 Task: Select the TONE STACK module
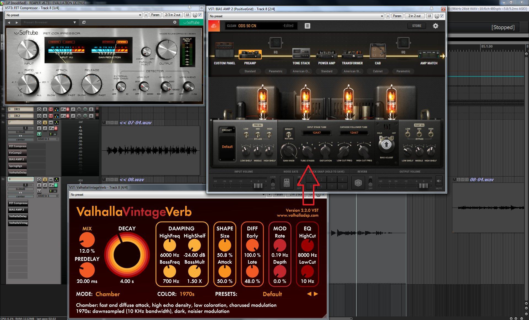pyautogui.click(x=301, y=54)
